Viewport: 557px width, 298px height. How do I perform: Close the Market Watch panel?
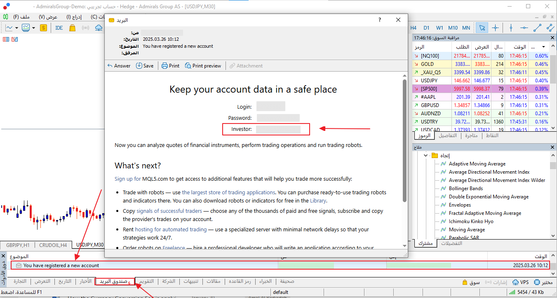[553, 37]
